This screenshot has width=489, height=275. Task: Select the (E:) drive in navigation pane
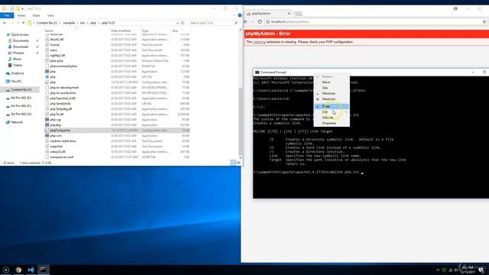tap(21, 98)
